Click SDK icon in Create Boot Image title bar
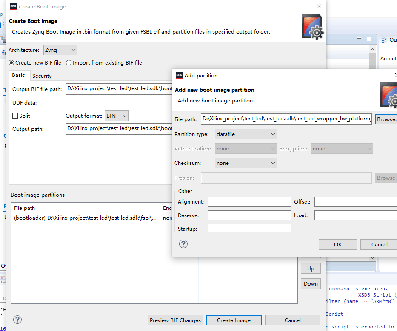Viewport: 397px width, 331px height. tap(13, 6)
